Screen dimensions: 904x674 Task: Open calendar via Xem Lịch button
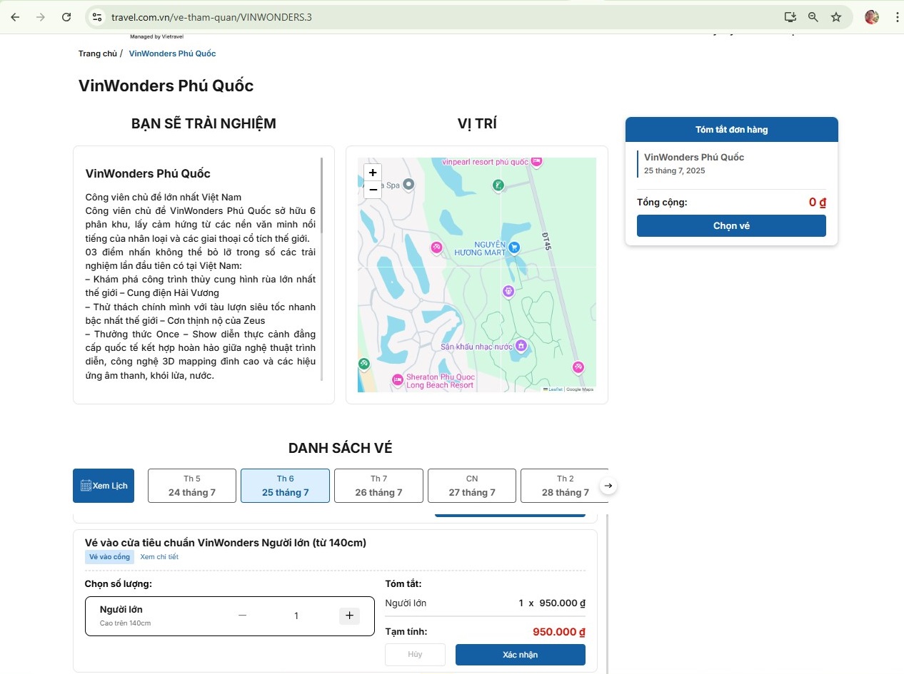pos(104,486)
